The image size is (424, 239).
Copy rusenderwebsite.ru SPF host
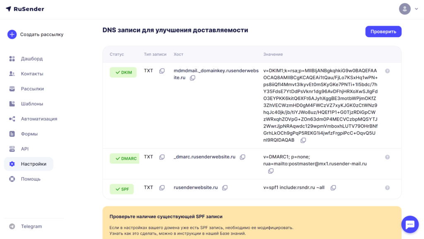[225, 188]
